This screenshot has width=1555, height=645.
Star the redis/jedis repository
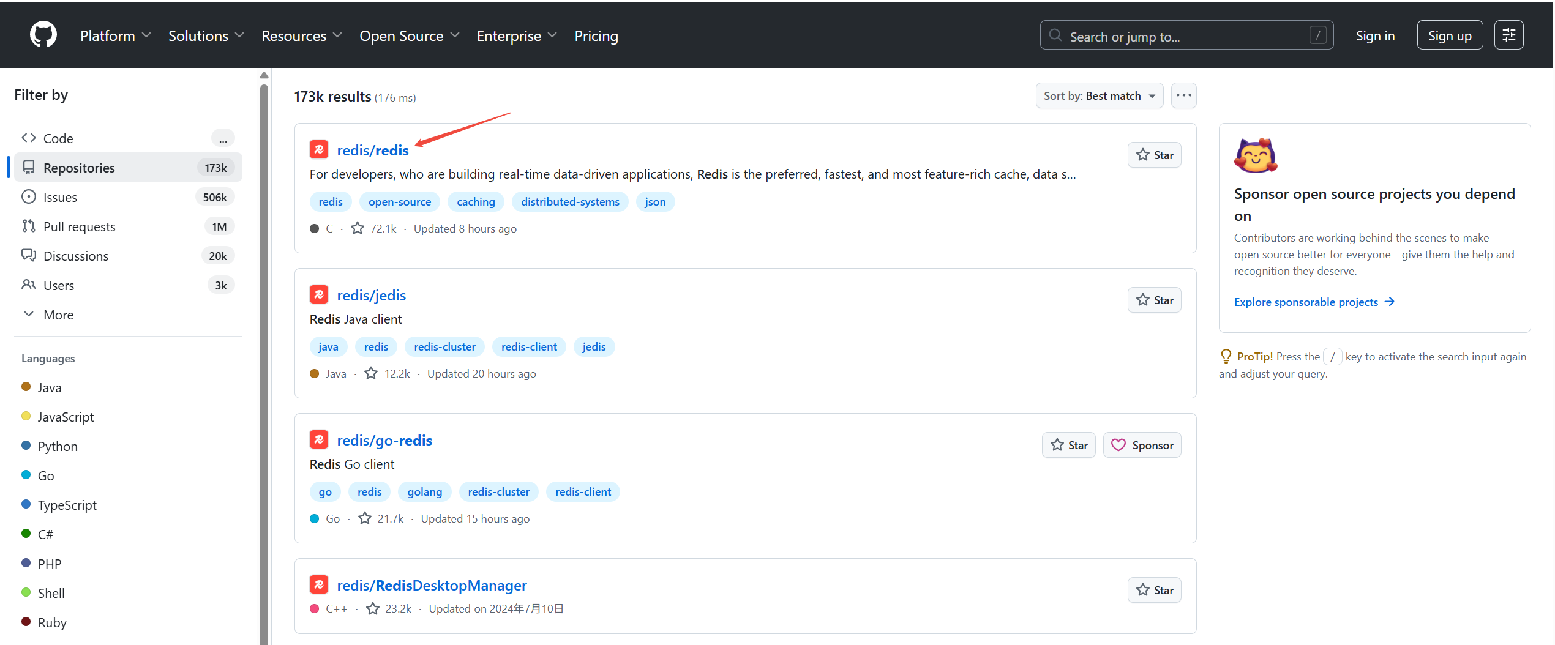pos(1154,300)
